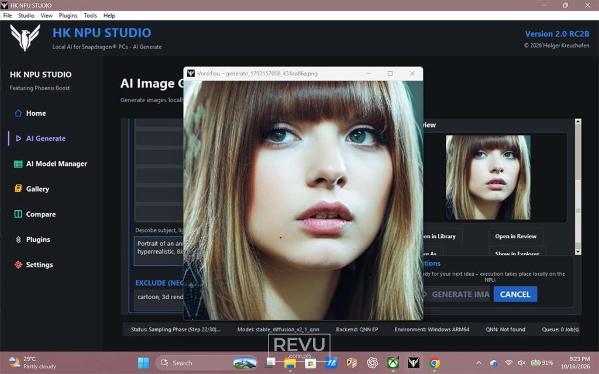The height and width of the screenshot is (374, 599).
Task: Click the Wi-Fi network tray icon
Action: (x=508, y=363)
